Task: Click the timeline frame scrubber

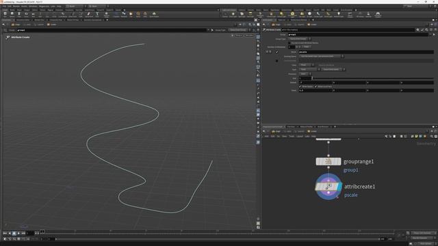Action: tap(42, 232)
